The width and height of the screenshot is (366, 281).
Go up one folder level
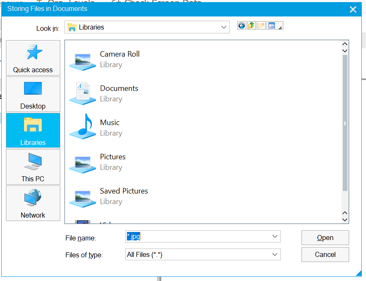[x=251, y=25]
